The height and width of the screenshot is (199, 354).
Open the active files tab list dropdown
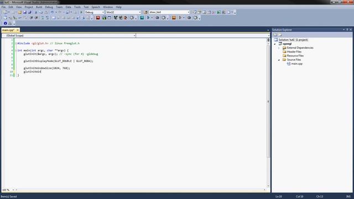pos(268,30)
